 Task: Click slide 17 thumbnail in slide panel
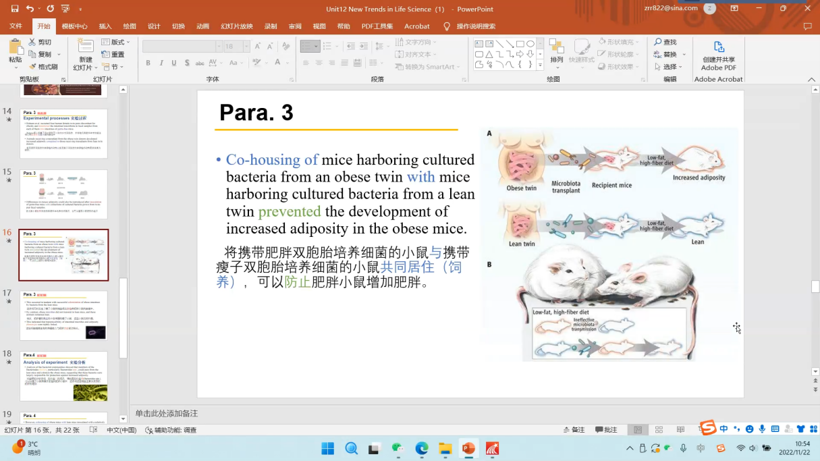63,316
